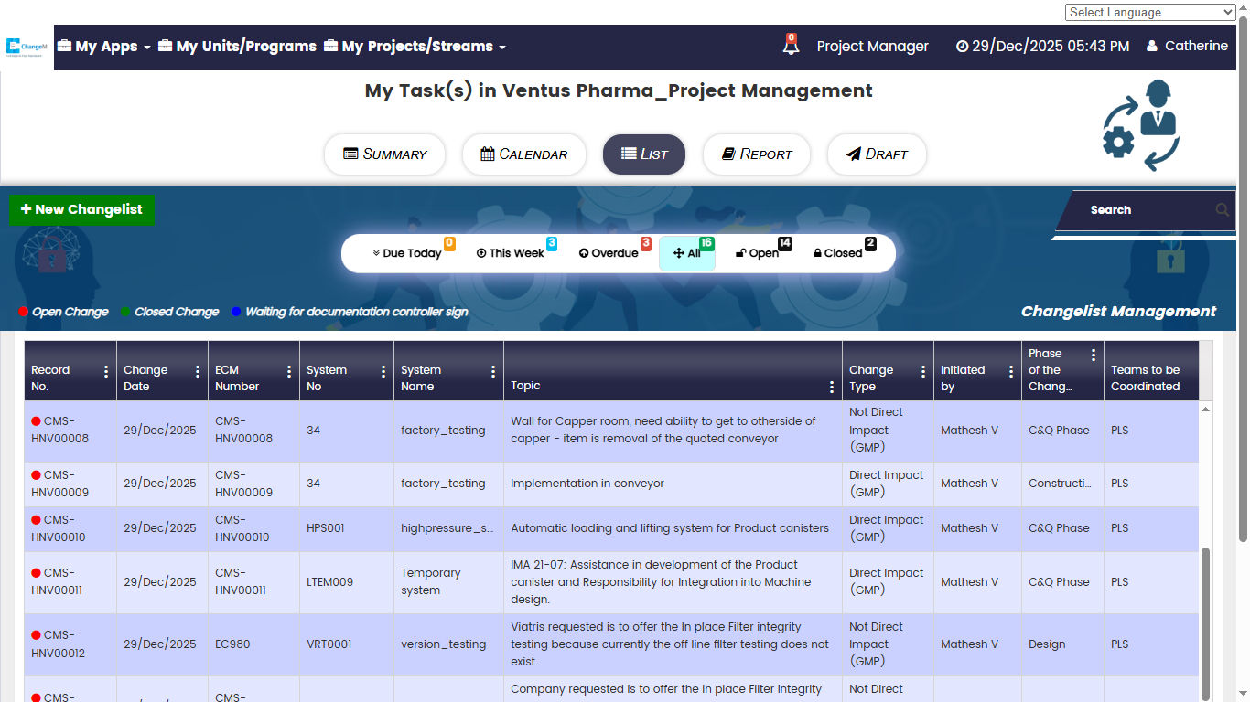
Task: Click the notification bell icon
Action: (x=791, y=45)
